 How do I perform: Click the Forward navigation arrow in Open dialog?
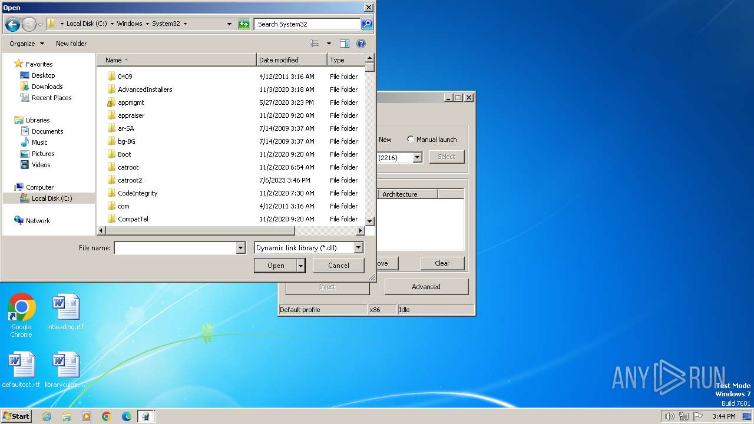[29, 24]
